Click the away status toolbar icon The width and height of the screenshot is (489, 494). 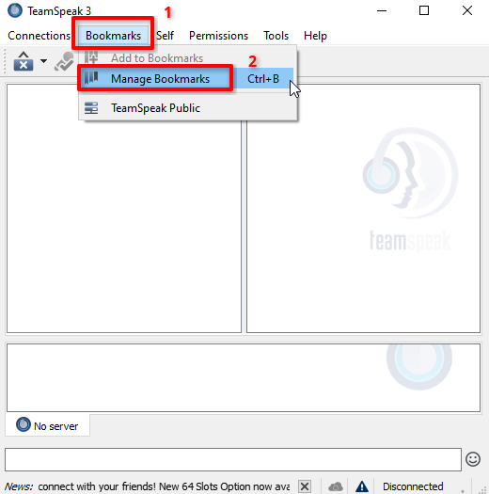tap(65, 61)
